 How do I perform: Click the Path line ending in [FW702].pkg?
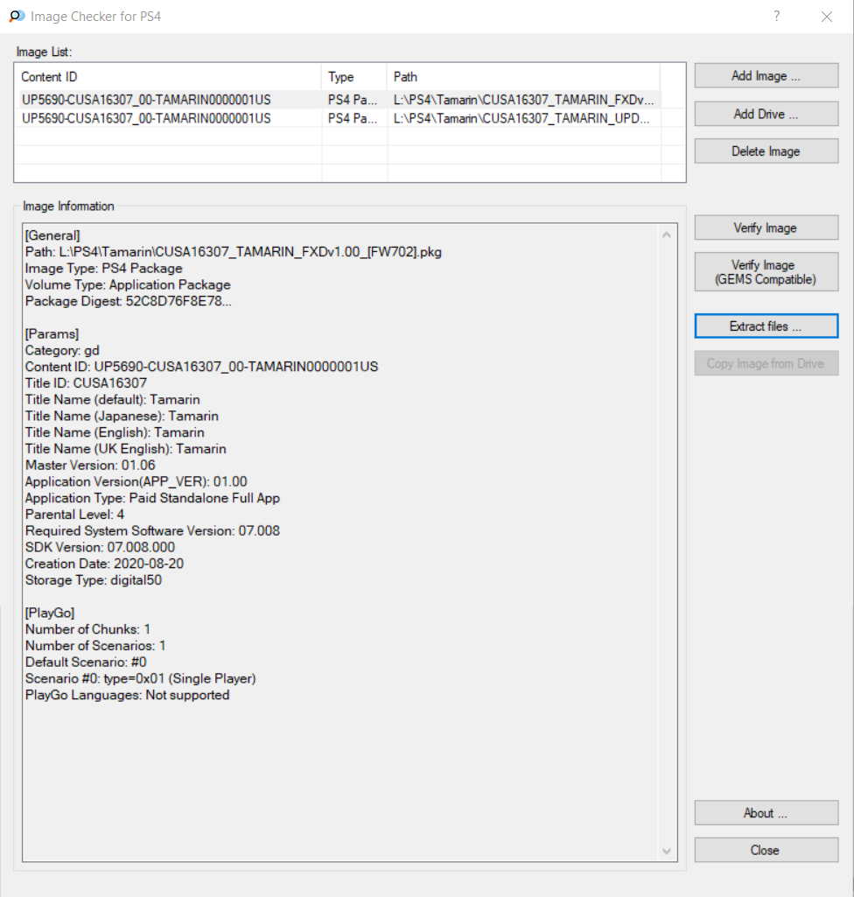(x=234, y=252)
